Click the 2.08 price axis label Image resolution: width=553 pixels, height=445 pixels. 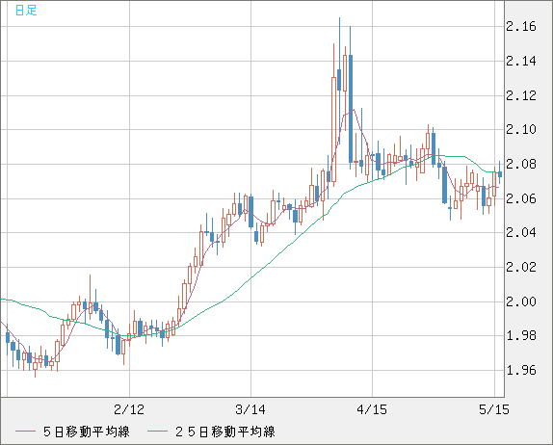pyautogui.click(x=521, y=164)
